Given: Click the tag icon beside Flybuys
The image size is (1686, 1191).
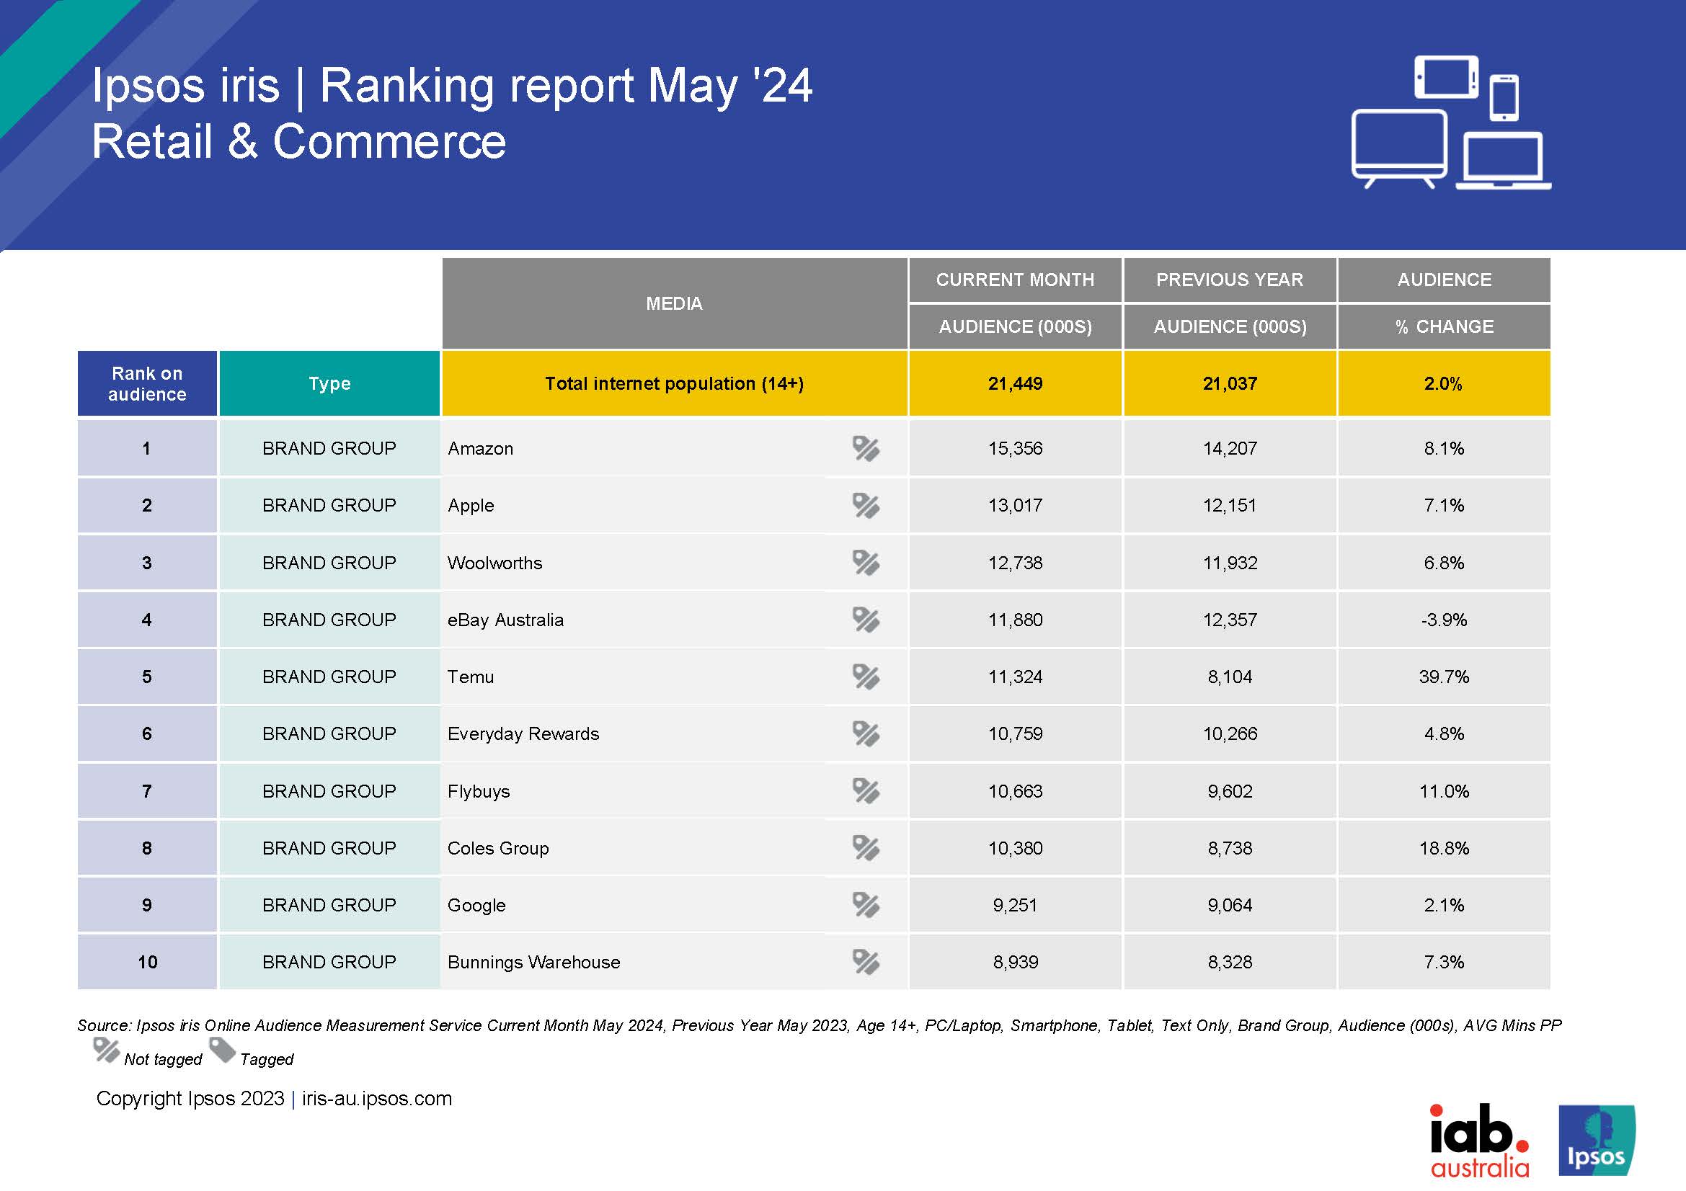Looking at the screenshot, I should tap(866, 791).
